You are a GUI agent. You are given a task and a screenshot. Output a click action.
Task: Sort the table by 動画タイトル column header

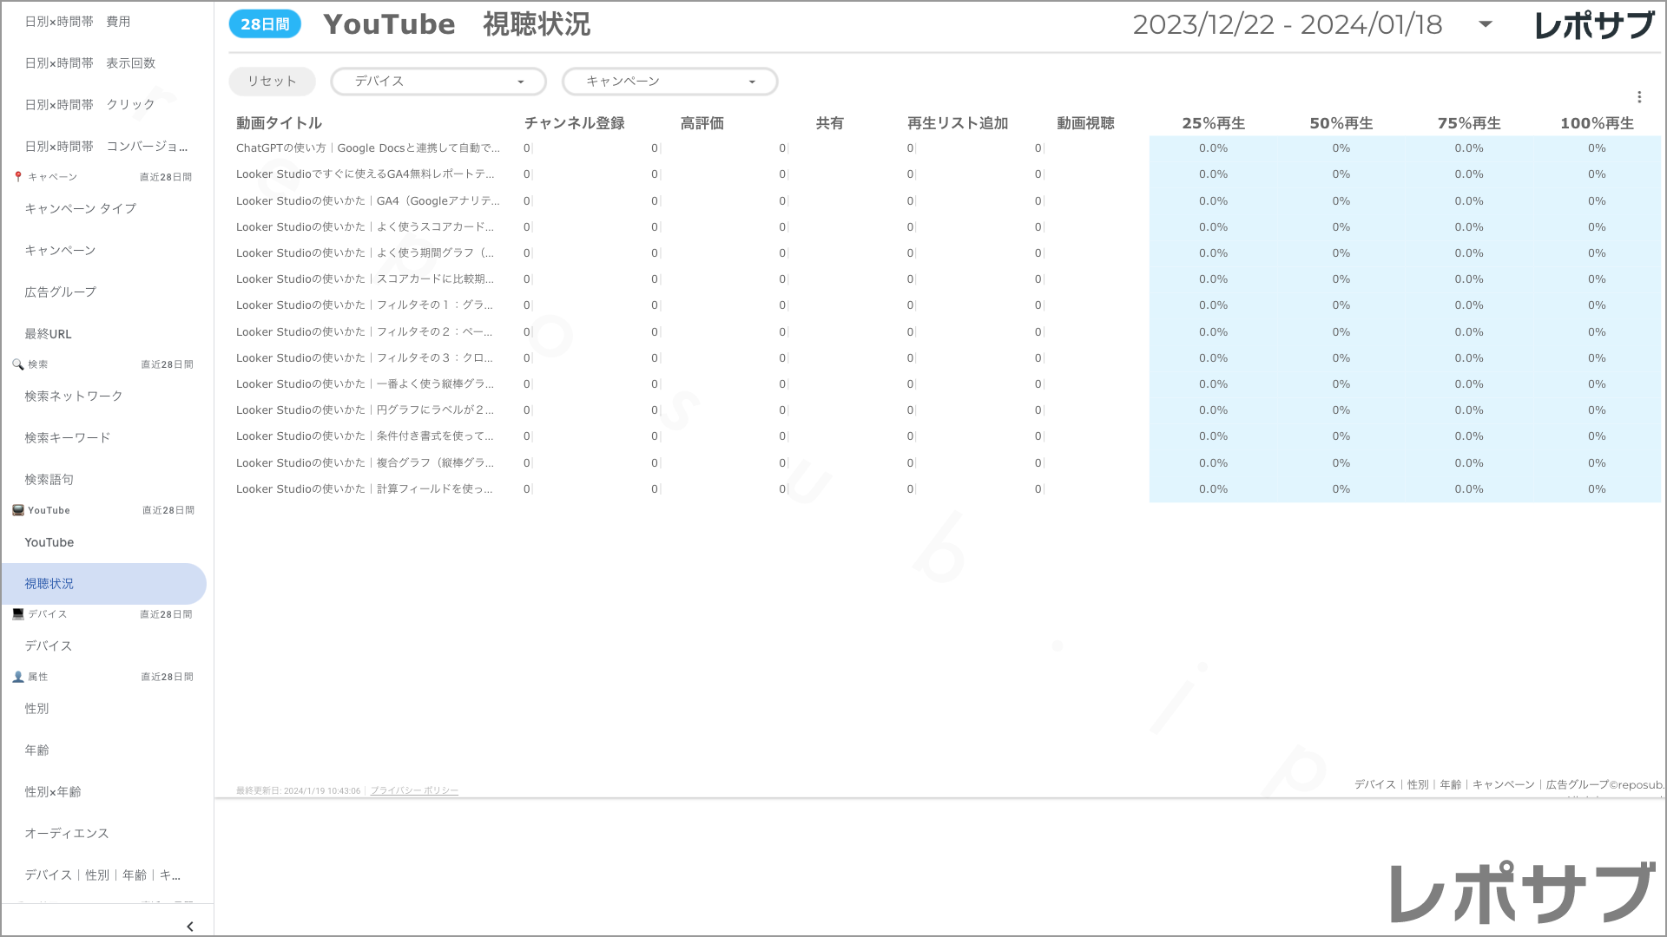(x=278, y=123)
